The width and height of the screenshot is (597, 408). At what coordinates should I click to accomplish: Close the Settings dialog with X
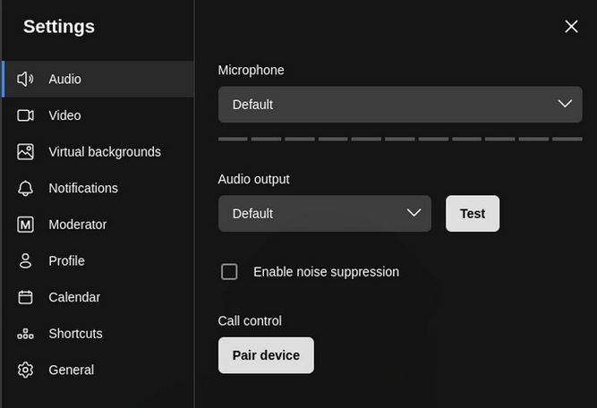571,27
